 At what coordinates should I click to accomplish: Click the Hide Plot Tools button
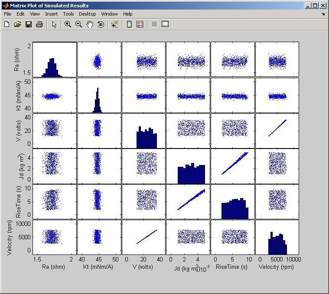pos(154,24)
